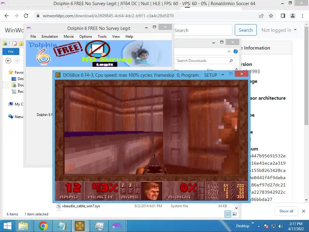Viewport: 309px width, 232px height.
Task: Click the Explorer quick access properties icon
Action: [x=15, y=43]
